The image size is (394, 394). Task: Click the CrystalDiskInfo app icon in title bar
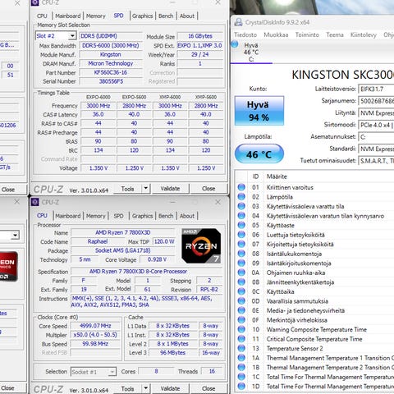[239, 22]
